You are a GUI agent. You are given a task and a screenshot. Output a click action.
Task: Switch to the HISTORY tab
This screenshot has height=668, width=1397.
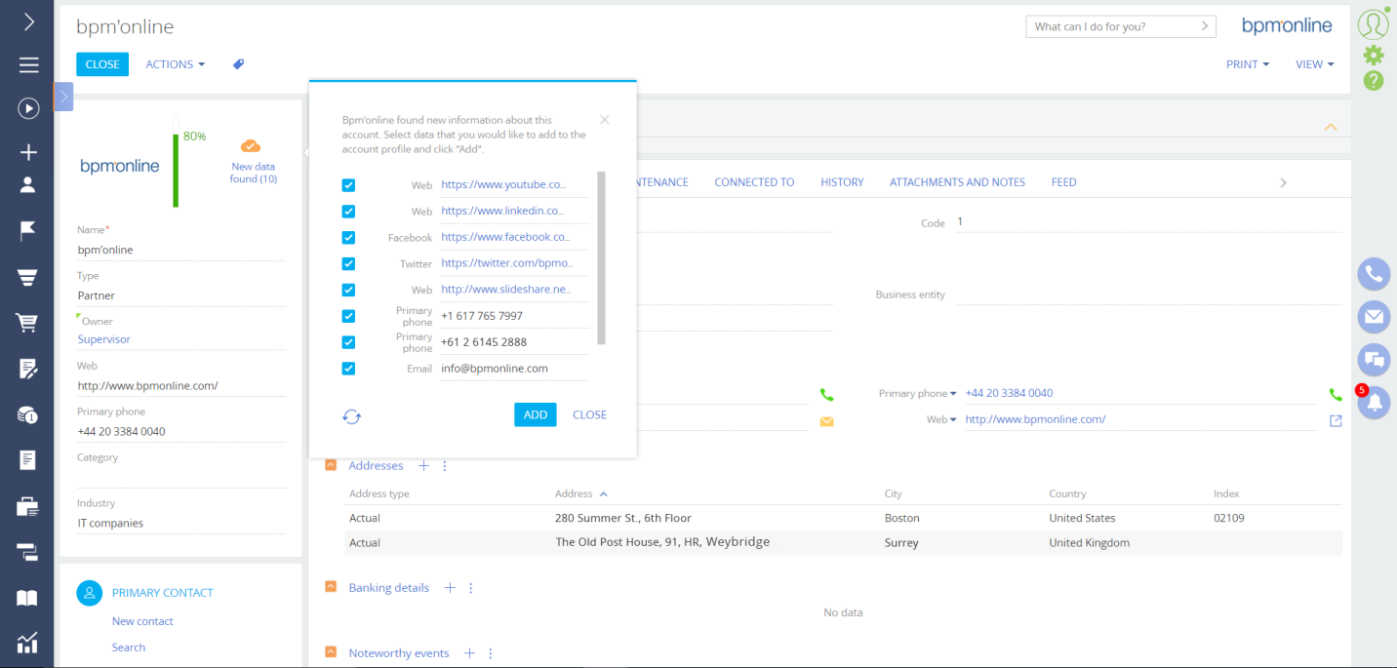pyautogui.click(x=841, y=182)
